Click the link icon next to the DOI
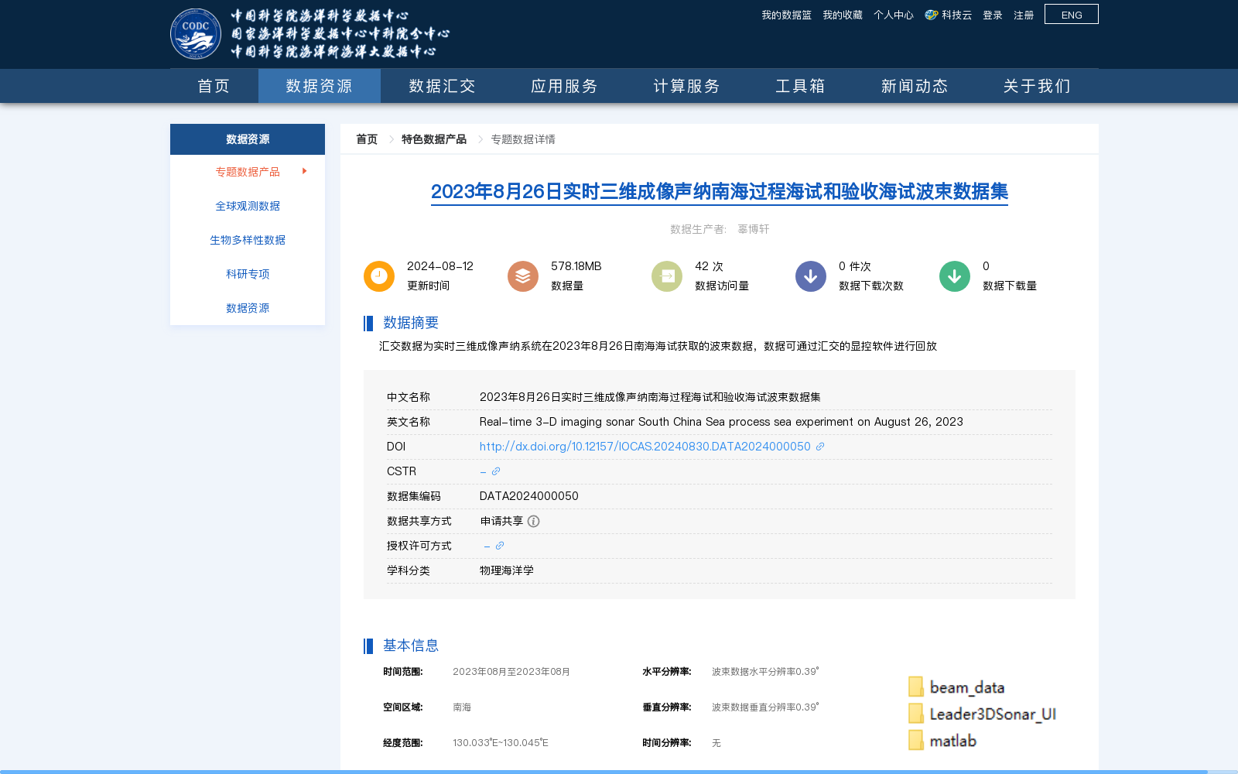This screenshot has height=774, width=1238. tap(820, 447)
